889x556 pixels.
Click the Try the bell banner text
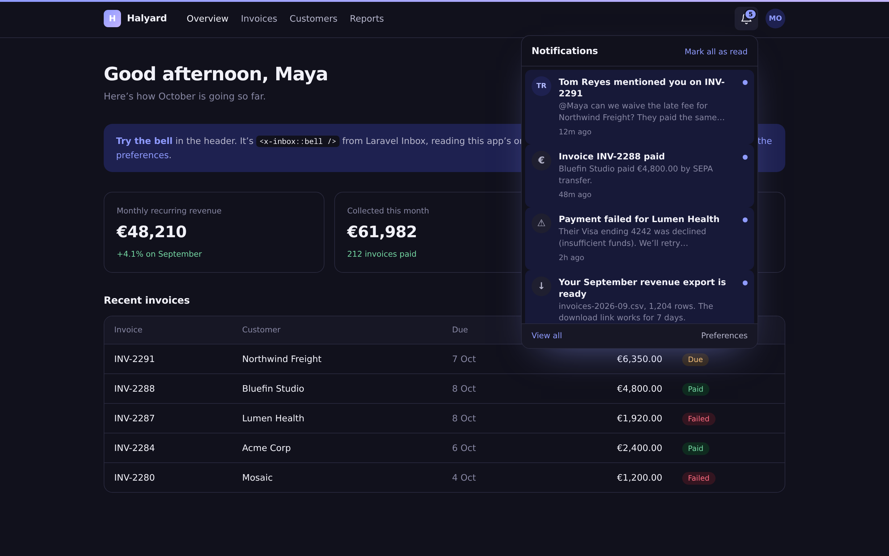click(144, 141)
